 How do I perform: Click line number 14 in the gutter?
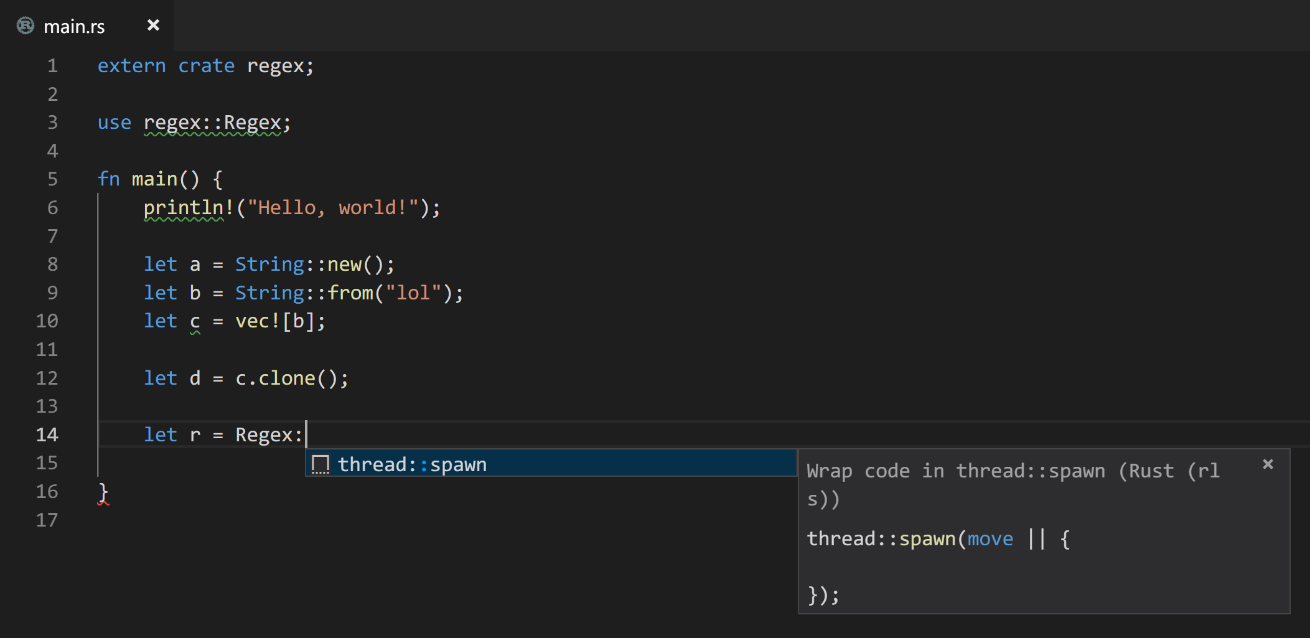tap(47, 434)
